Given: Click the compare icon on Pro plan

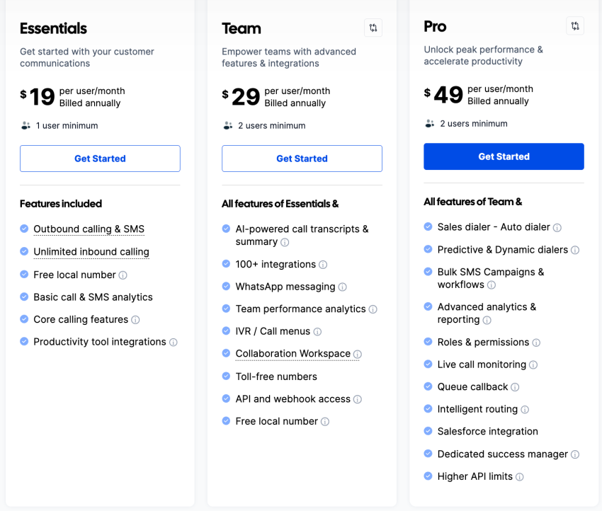Looking at the screenshot, I should [x=575, y=25].
